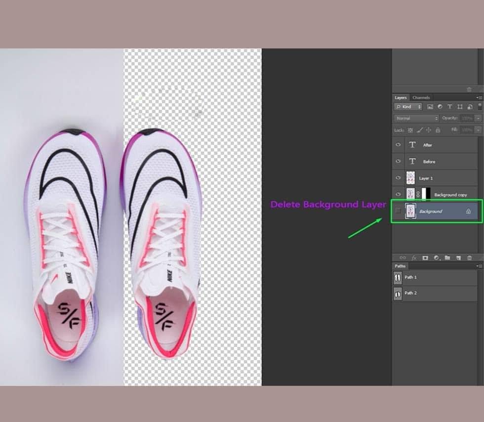Viewport: 484px width, 422px height.
Task: Filter layers by type layers icon
Action: [x=450, y=107]
